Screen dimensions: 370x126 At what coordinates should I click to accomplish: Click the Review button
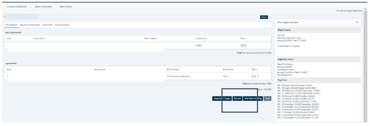237,98
